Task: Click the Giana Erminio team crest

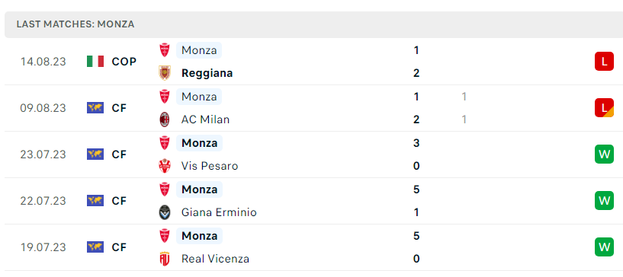Action: click(x=165, y=212)
